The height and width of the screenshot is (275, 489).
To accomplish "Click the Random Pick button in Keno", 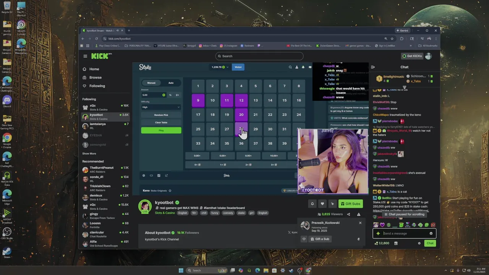I will 161,115.
